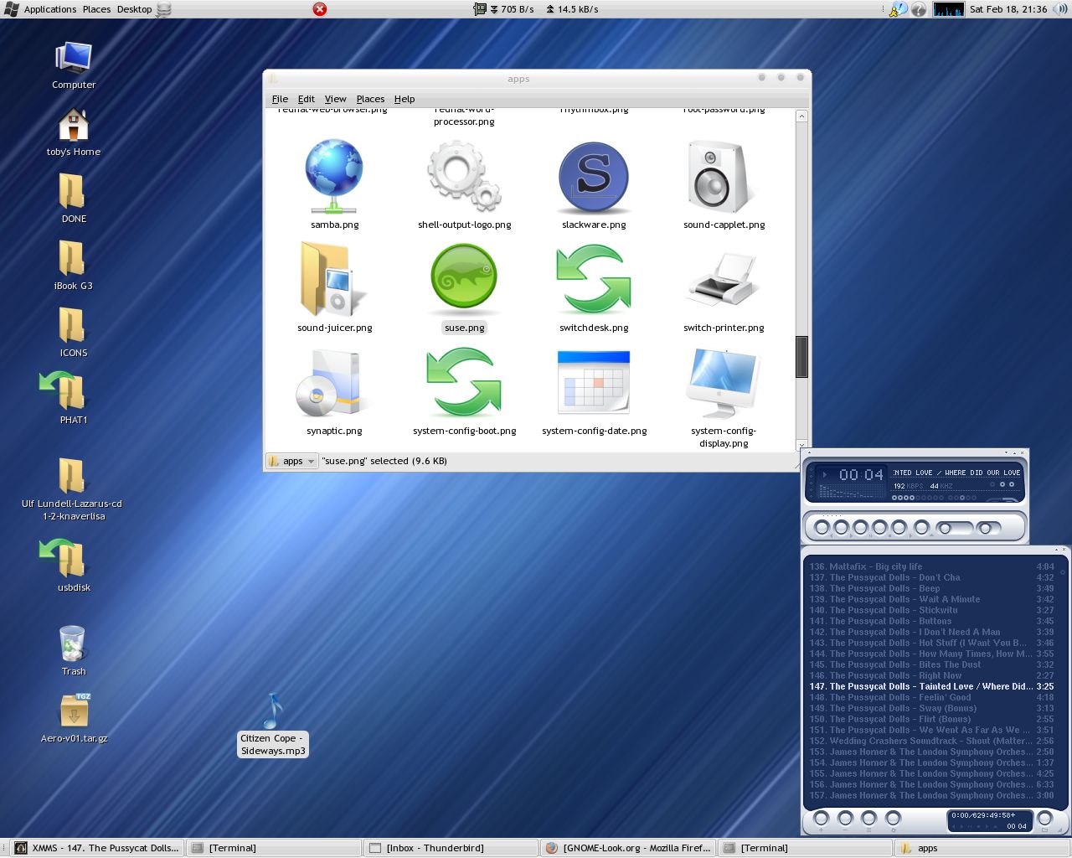
Task: Select playlist track 147 Tainted Love
Action: click(x=931, y=686)
